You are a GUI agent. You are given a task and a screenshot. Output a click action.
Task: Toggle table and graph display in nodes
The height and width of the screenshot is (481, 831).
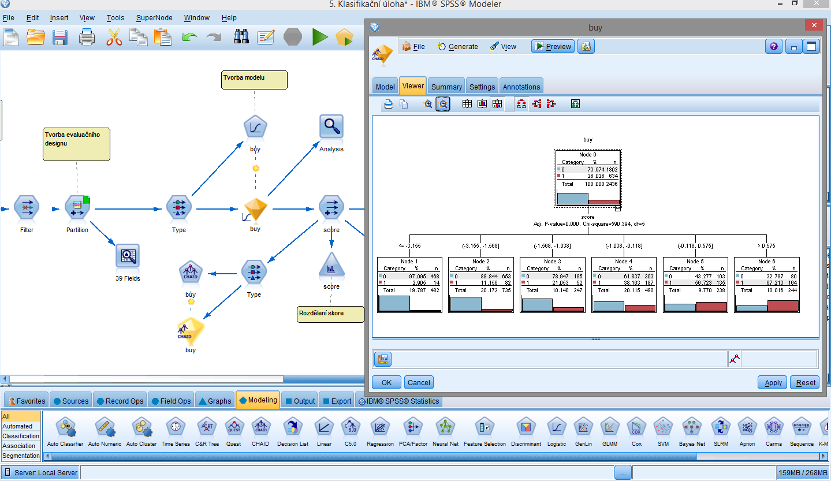pyautogui.click(x=497, y=104)
